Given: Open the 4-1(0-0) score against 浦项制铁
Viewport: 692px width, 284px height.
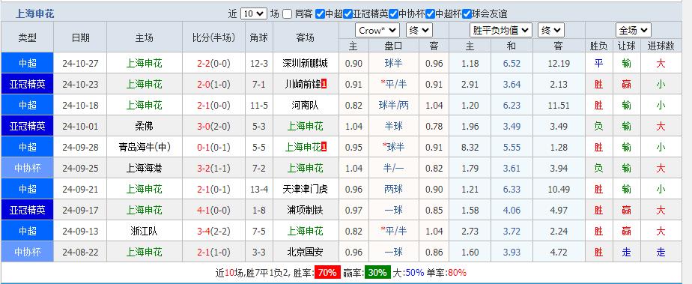Looking at the screenshot, I should [213, 210].
